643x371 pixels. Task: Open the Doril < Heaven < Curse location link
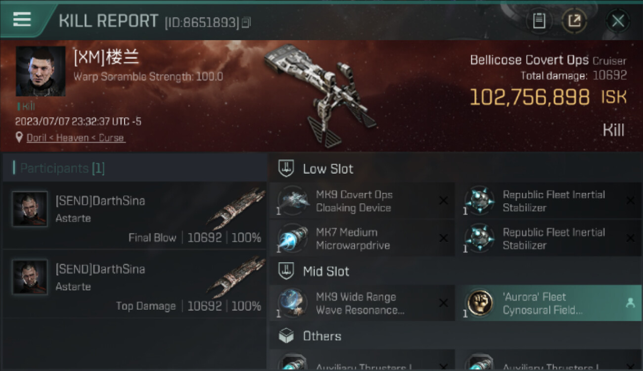click(75, 138)
